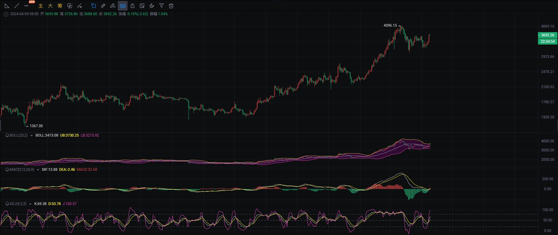Select the triangle drawing tool
Image resolution: width=558 pixels, height=235 pixels.
[x=7, y=6]
